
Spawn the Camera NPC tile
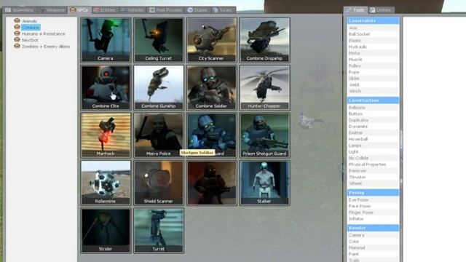(x=106, y=40)
